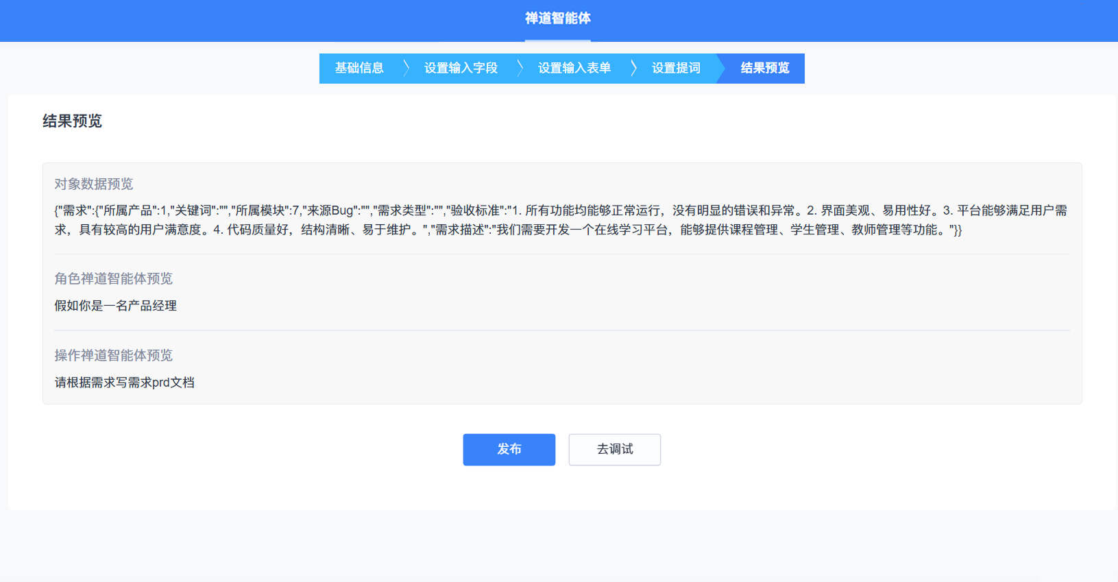Go to the 基础信息 step

[x=359, y=68]
